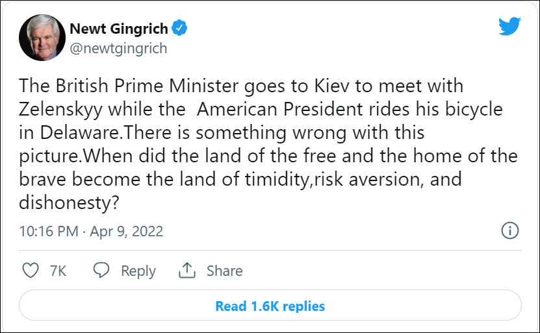Click the Twitter bird logo

510,27
